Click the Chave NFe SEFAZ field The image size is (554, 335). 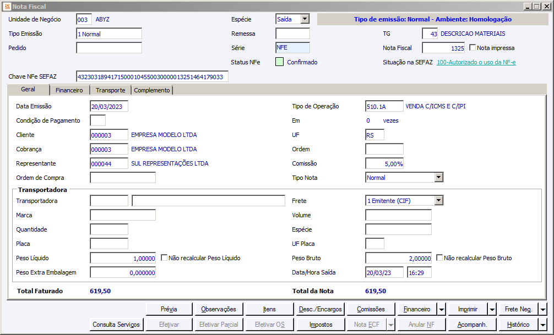151,76
